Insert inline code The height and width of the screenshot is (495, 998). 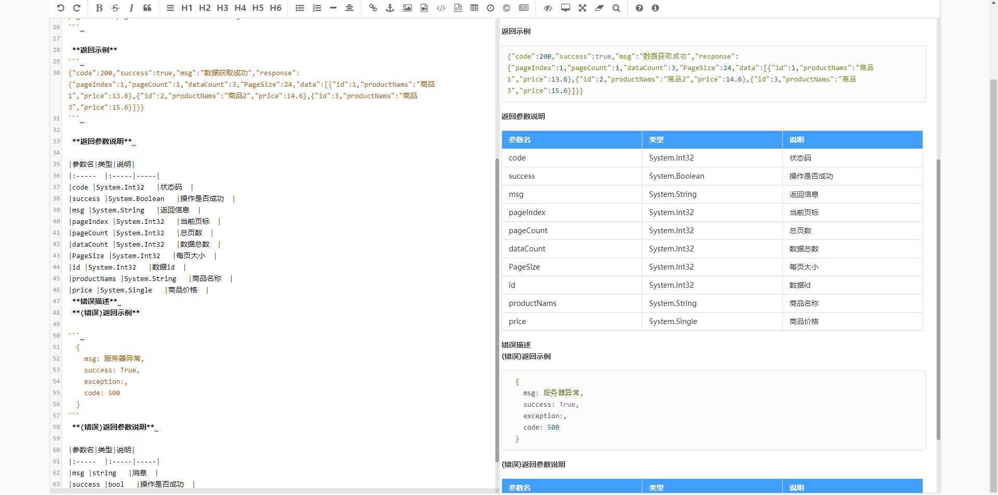point(441,8)
